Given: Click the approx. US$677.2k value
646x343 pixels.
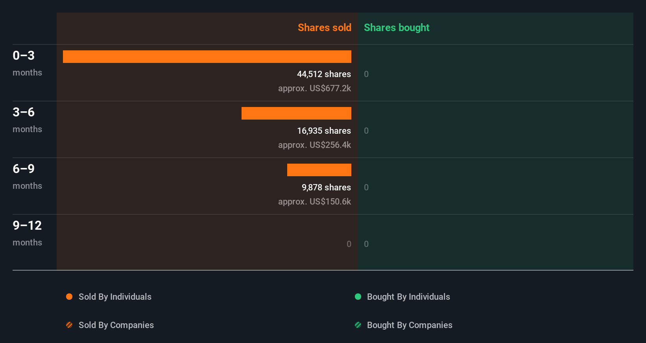Looking at the screenshot, I should (x=314, y=88).
